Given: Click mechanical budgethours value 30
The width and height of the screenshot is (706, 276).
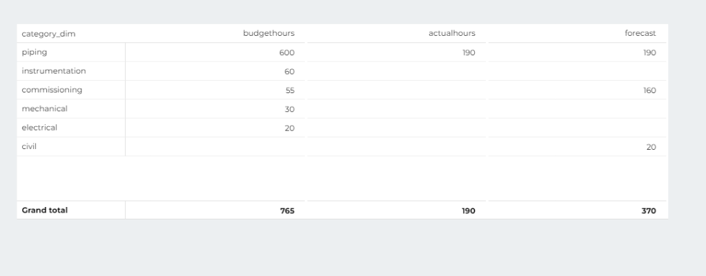Looking at the screenshot, I should pos(289,109).
